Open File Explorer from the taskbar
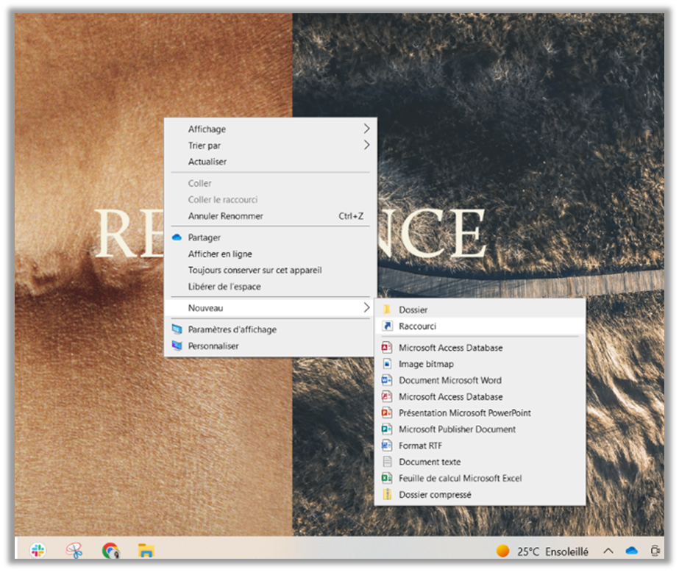The height and width of the screenshot is (572, 679). tap(146, 550)
